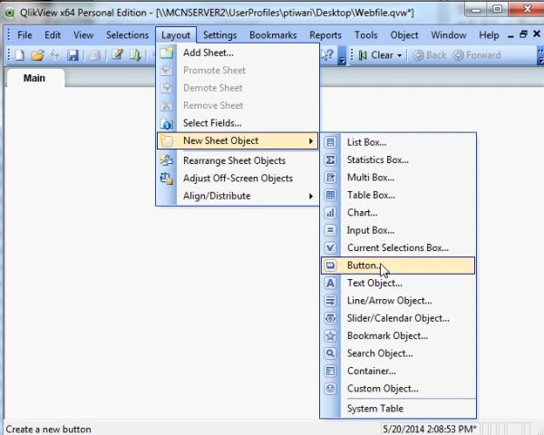
Task: Open the File menu
Action: [24, 35]
